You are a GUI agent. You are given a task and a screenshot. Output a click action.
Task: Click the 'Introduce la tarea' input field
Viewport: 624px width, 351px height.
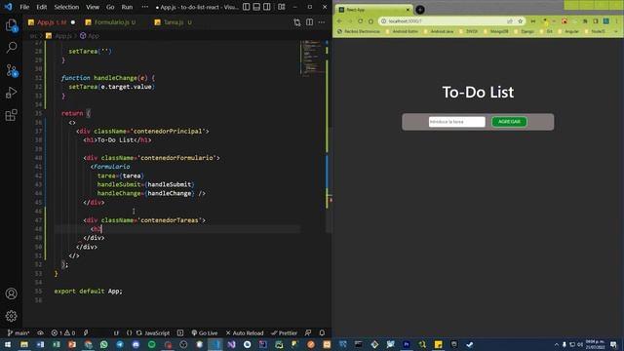pyautogui.click(x=457, y=122)
